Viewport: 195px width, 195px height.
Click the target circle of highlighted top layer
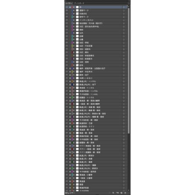(x=124, y=7)
